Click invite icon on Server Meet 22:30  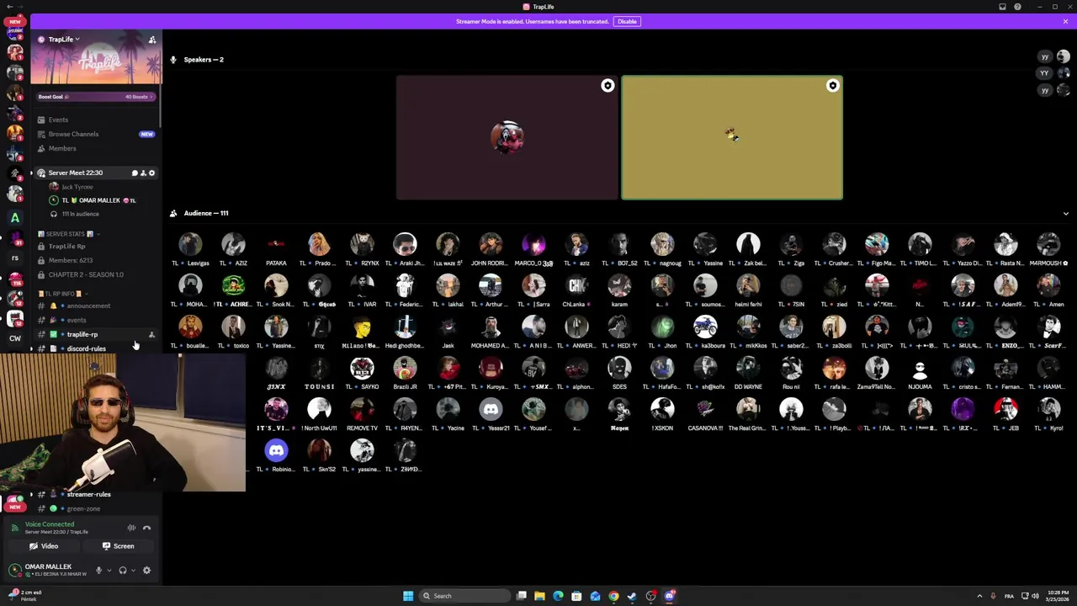tap(143, 173)
